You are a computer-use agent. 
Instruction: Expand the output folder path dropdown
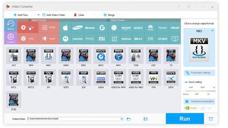coord(122,119)
